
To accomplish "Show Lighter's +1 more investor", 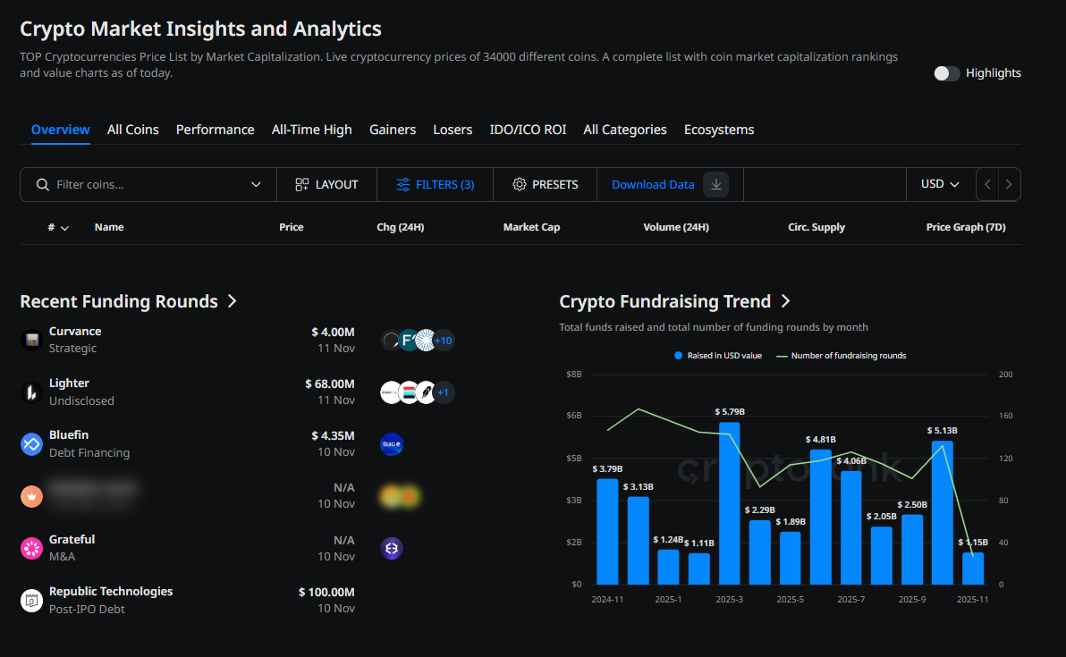I will 444,392.
